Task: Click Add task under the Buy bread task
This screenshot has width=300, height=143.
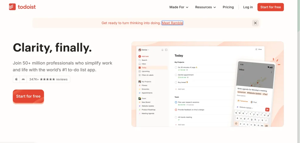Action: 180,89
